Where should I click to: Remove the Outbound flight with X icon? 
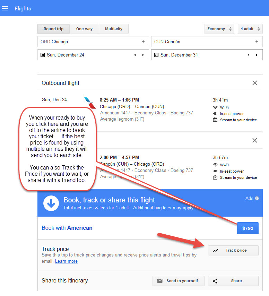point(255,83)
